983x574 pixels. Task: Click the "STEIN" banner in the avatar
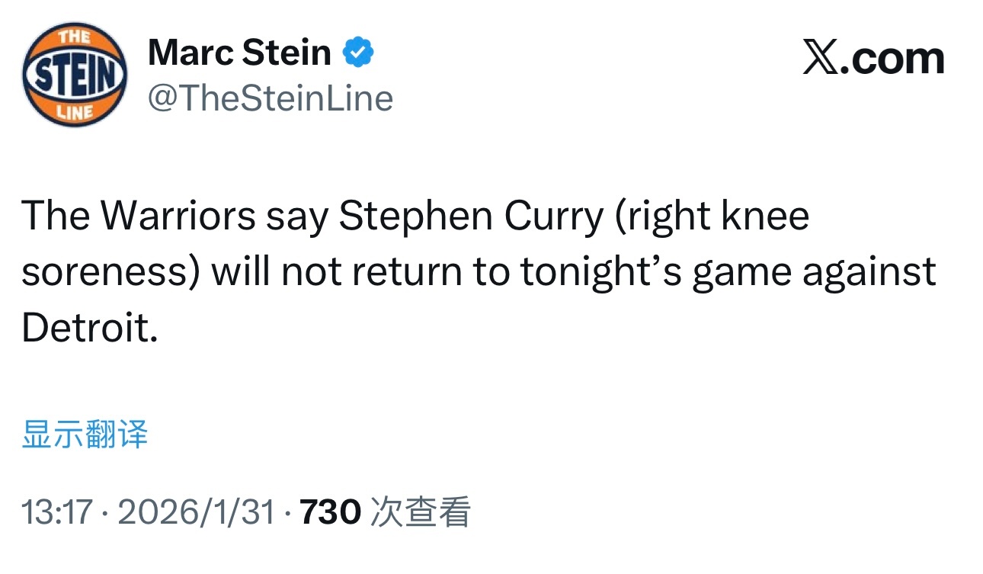click(75, 75)
